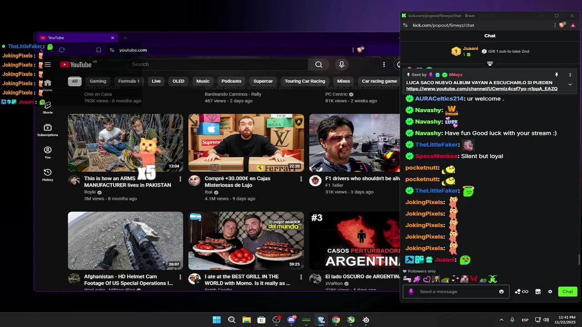Image resolution: width=582 pixels, height=327 pixels.
Task: Open Kick chat settings gear
Action: (550, 292)
